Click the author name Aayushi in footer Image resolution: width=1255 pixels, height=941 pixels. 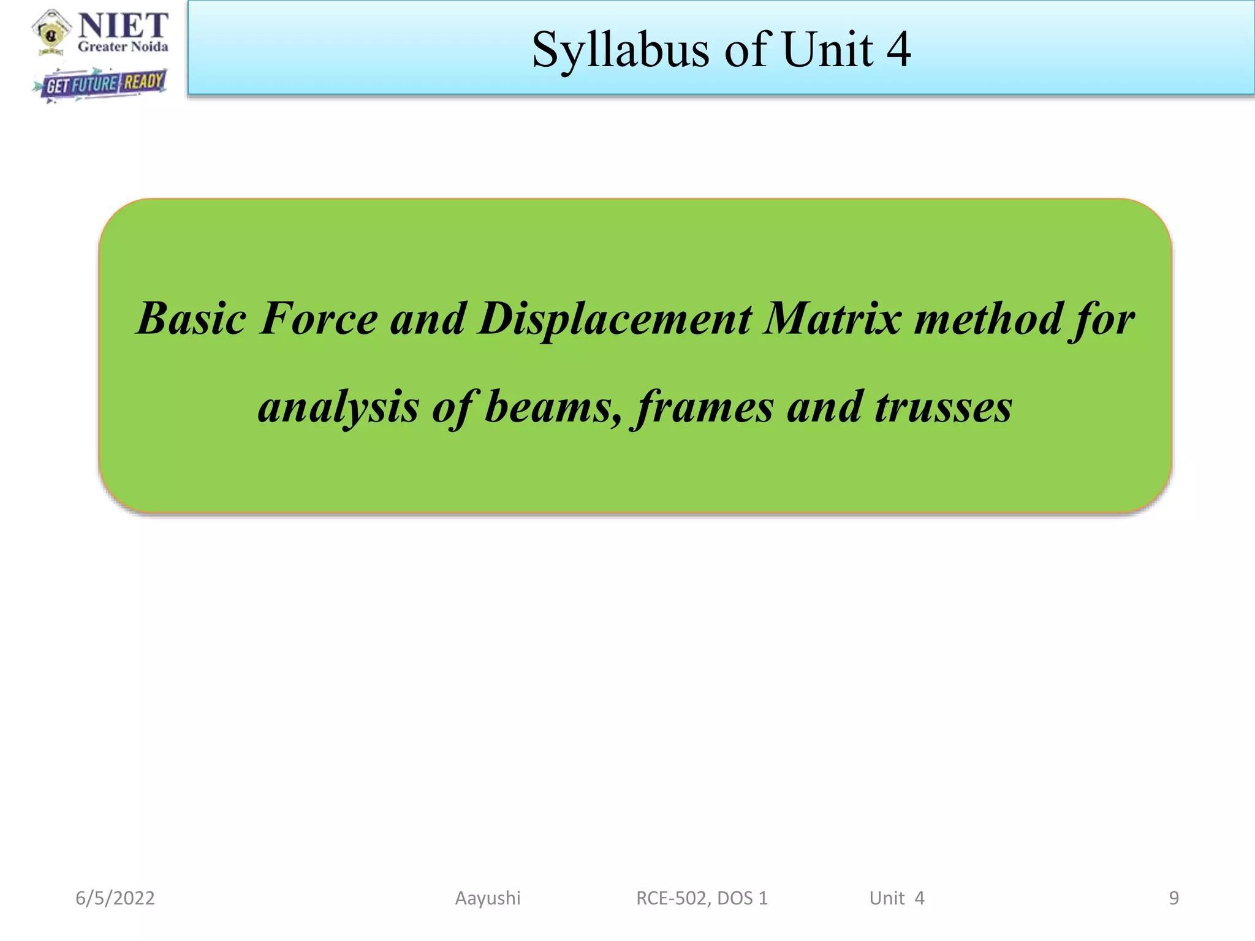(488, 899)
